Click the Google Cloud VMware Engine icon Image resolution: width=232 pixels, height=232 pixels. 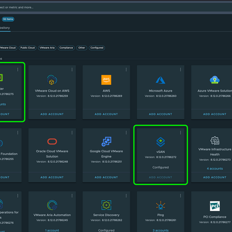106,142
